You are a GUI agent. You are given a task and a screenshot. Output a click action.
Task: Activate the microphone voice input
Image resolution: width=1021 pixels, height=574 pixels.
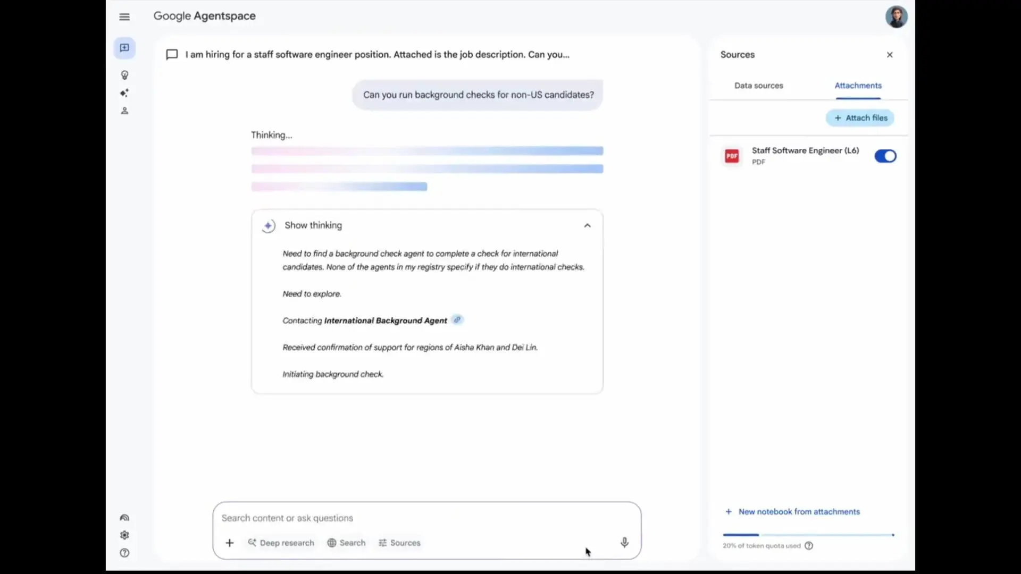click(x=624, y=542)
